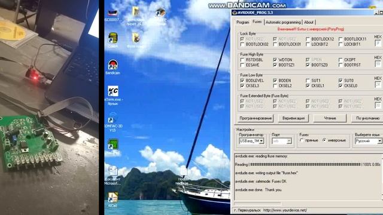Click the log line writing output file lfuse.hex

tap(266, 173)
